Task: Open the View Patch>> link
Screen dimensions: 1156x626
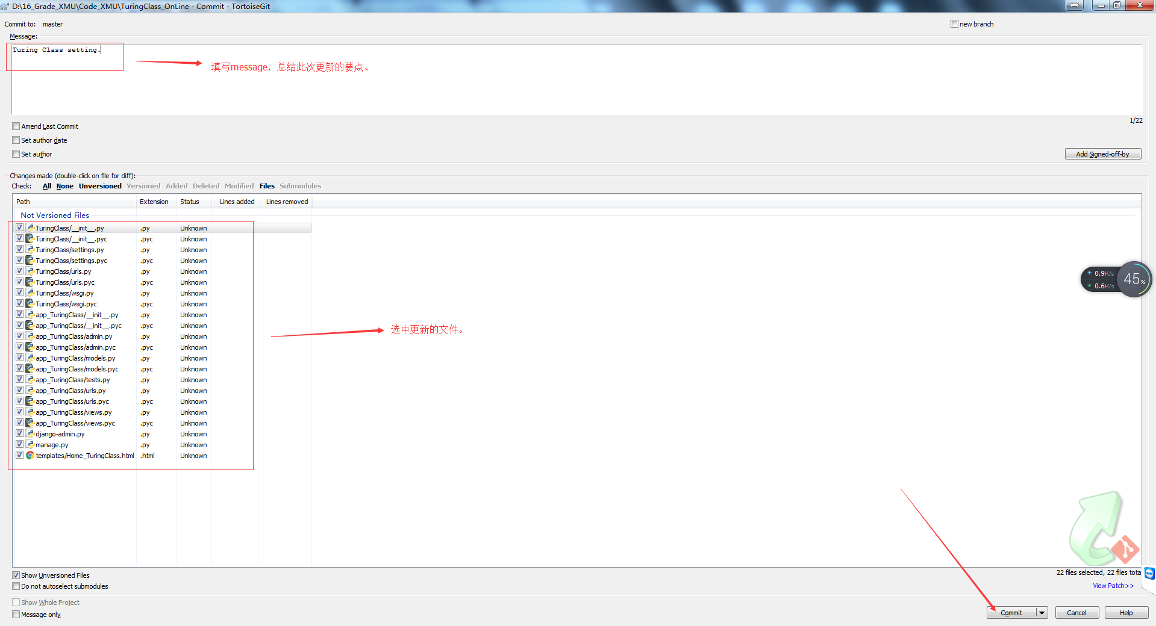Action: [1113, 586]
